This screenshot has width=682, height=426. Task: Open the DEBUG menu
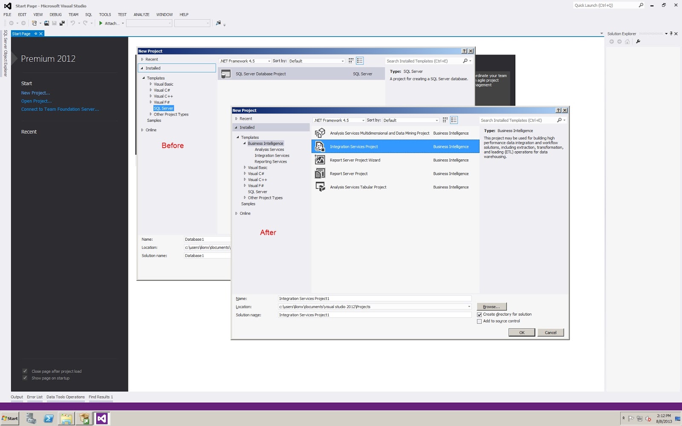click(55, 14)
